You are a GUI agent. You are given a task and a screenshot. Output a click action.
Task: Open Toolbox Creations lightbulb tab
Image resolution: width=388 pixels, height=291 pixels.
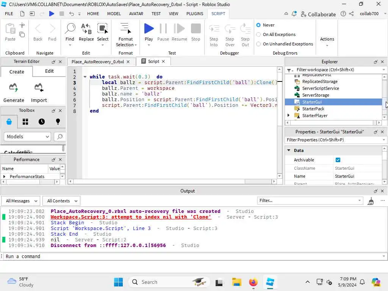click(x=58, y=122)
